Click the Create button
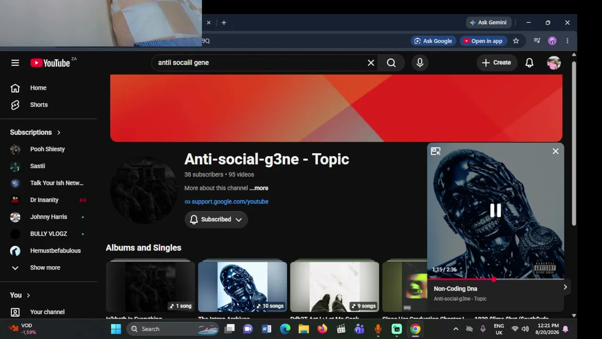 [497, 63]
